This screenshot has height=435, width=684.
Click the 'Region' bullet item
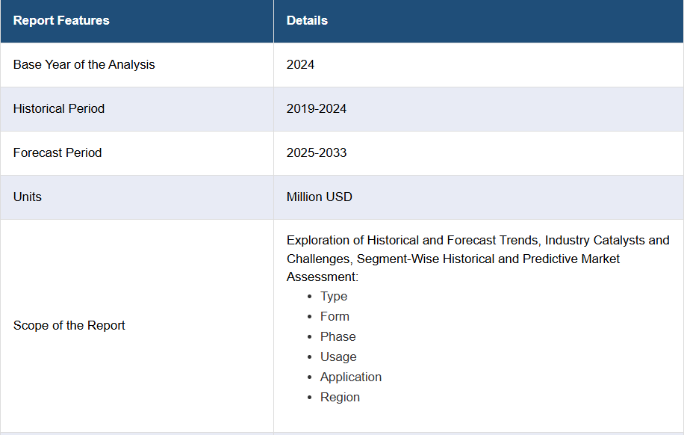click(x=340, y=397)
